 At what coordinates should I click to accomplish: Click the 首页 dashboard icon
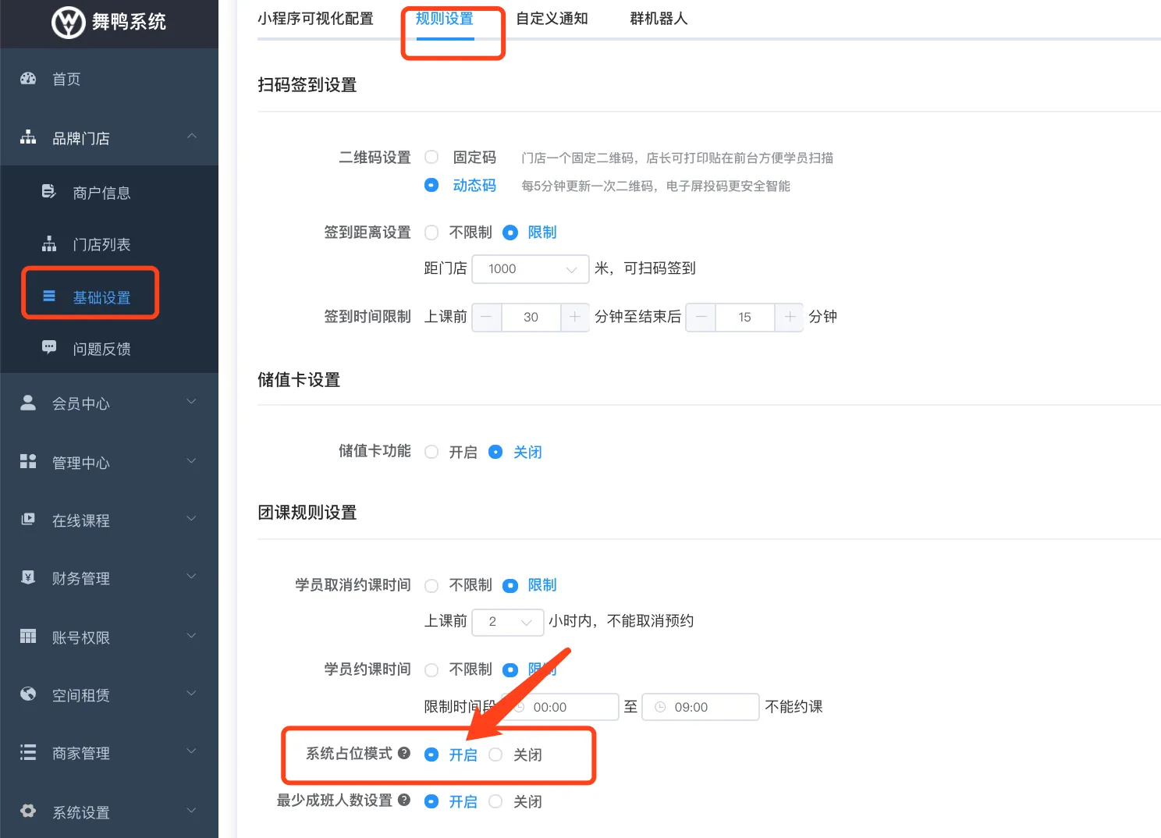(x=28, y=79)
